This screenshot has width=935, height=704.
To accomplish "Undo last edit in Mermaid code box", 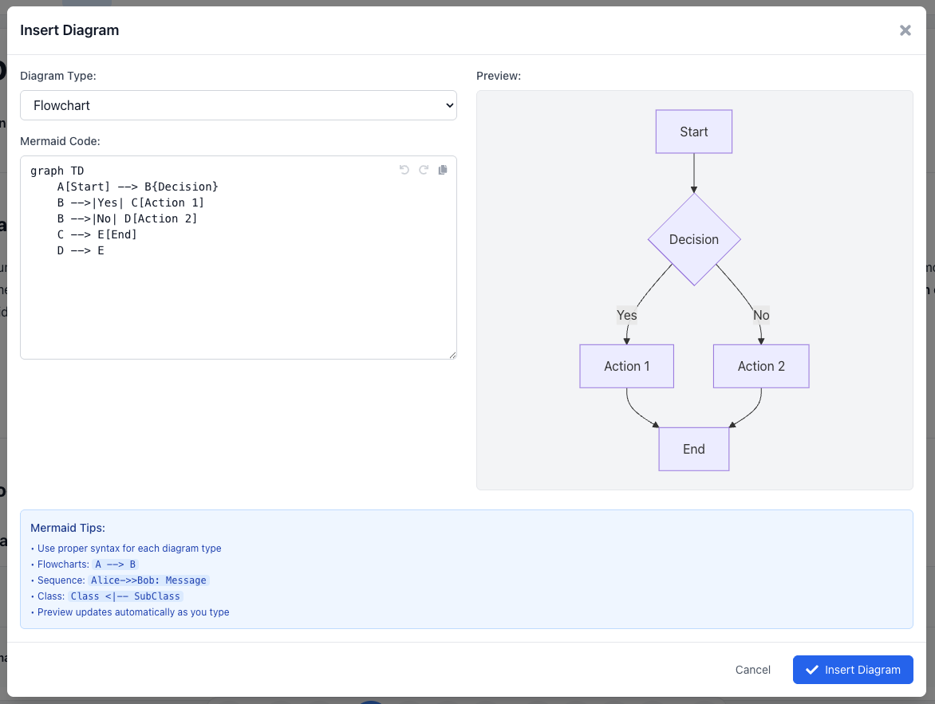I will pyautogui.click(x=404, y=170).
